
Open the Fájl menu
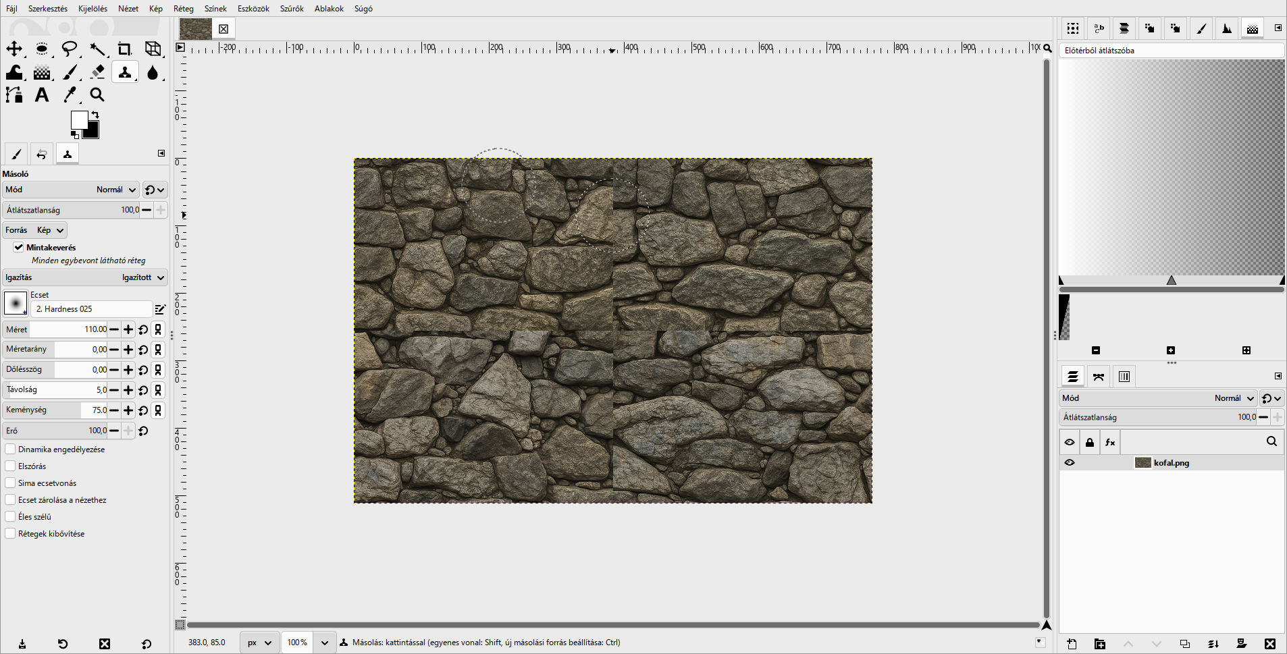point(12,9)
